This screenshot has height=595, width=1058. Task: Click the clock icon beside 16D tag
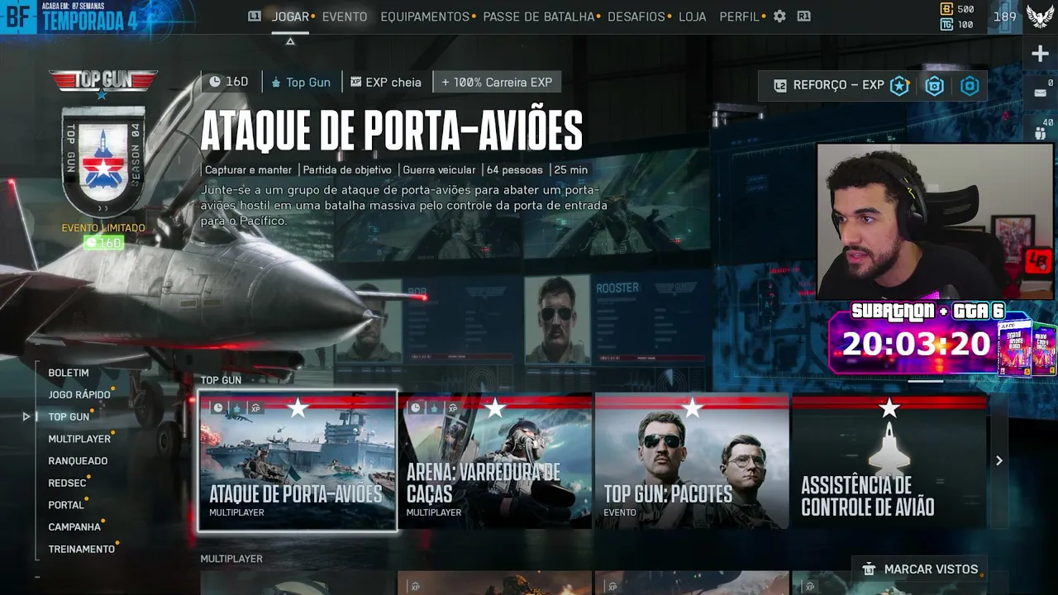tap(215, 82)
